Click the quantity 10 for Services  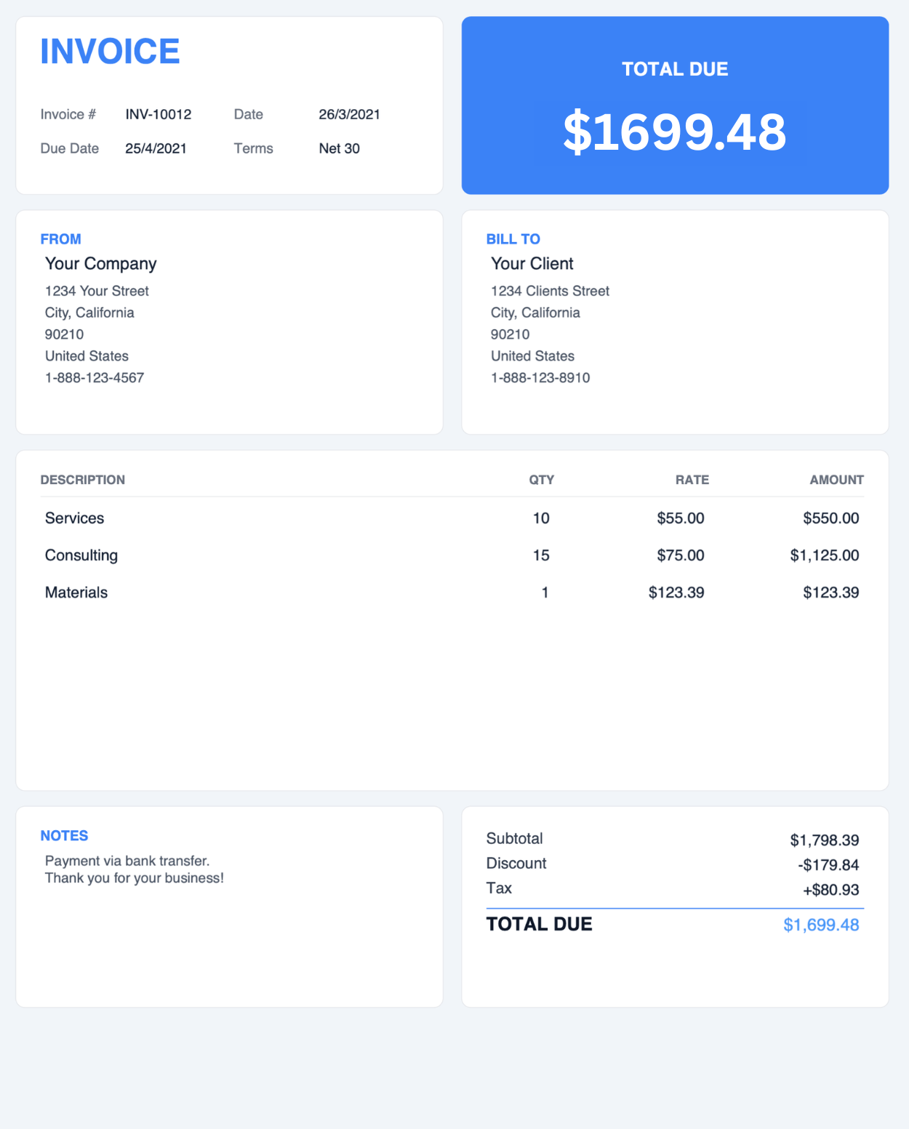click(x=541, y=518)
